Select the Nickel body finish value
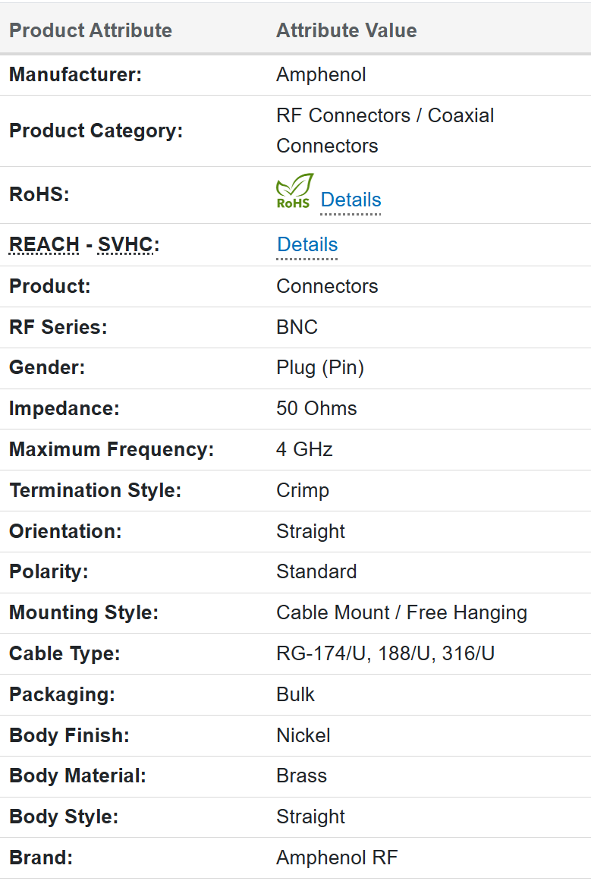Viewport: 591px width, 881px height. [x=303, y=735]
